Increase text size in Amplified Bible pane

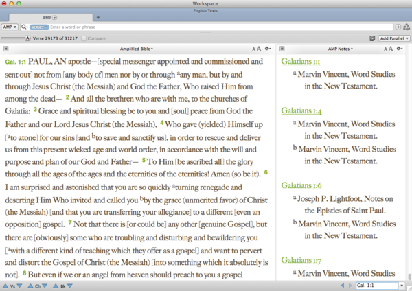coord(259,49)
